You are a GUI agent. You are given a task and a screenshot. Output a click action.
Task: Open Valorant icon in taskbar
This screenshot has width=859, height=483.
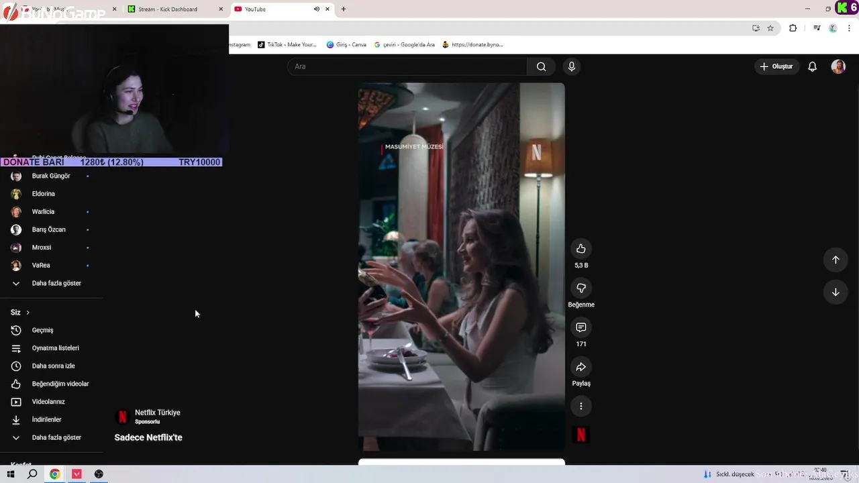[77, 474]
